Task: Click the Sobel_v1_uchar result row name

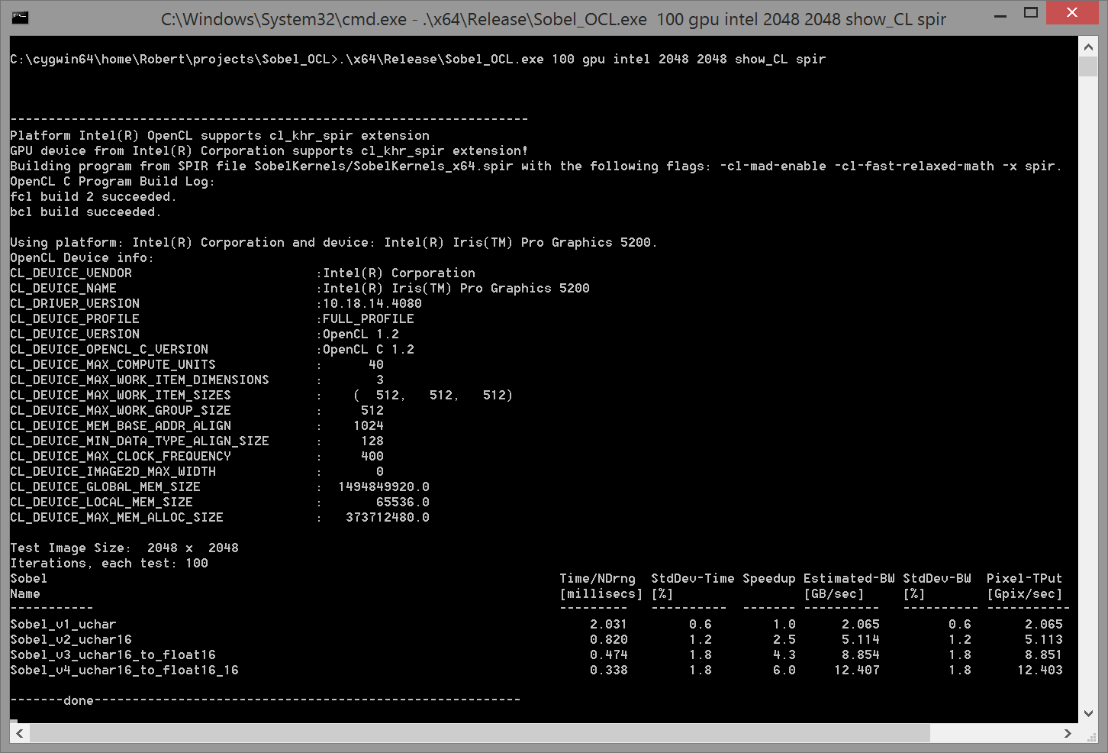Action: click(63, 624)
